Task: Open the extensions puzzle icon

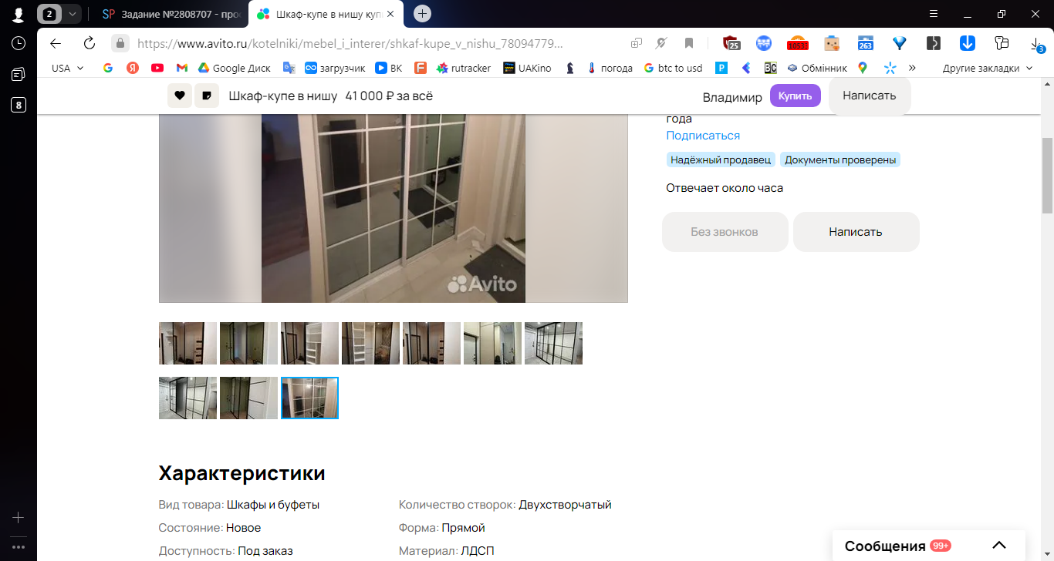Action: 1002,43
